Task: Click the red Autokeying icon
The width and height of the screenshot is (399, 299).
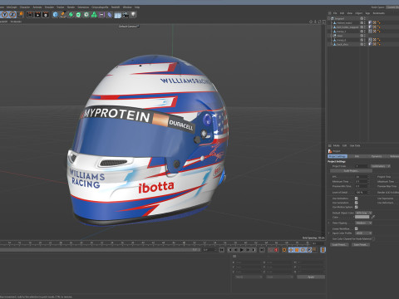Action: click(x=276, y=250)
